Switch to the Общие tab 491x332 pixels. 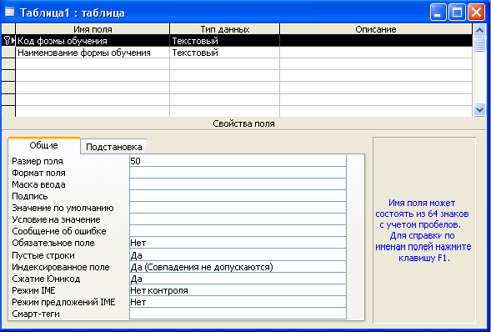(43, 145)
